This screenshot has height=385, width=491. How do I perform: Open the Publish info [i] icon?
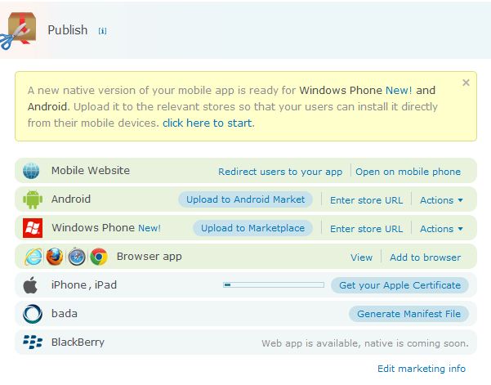[x=102, y=31]
